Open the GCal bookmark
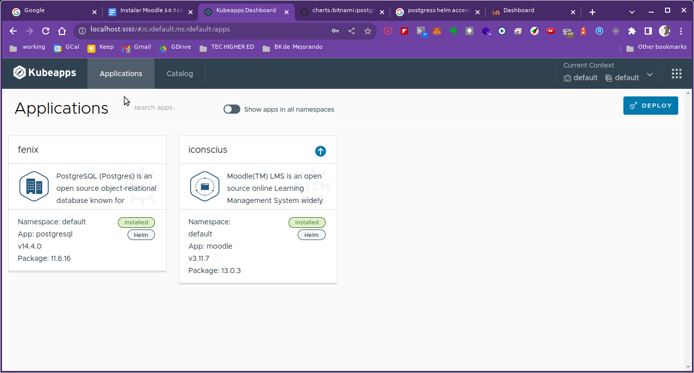Screen dimensions: 694x373 [x=67, y=48]
